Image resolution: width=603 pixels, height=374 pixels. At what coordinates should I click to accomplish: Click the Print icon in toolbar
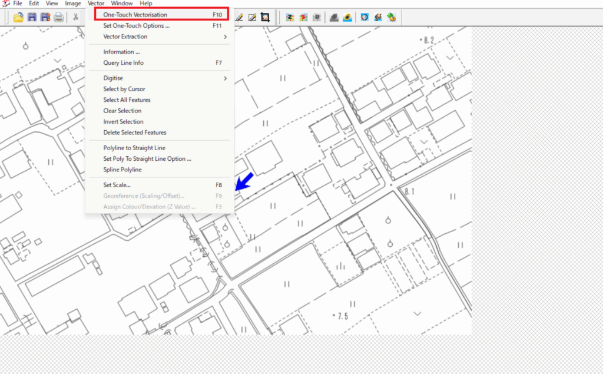58,17
